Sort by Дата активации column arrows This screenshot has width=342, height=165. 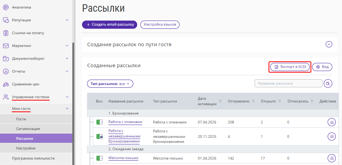(220, 101)
